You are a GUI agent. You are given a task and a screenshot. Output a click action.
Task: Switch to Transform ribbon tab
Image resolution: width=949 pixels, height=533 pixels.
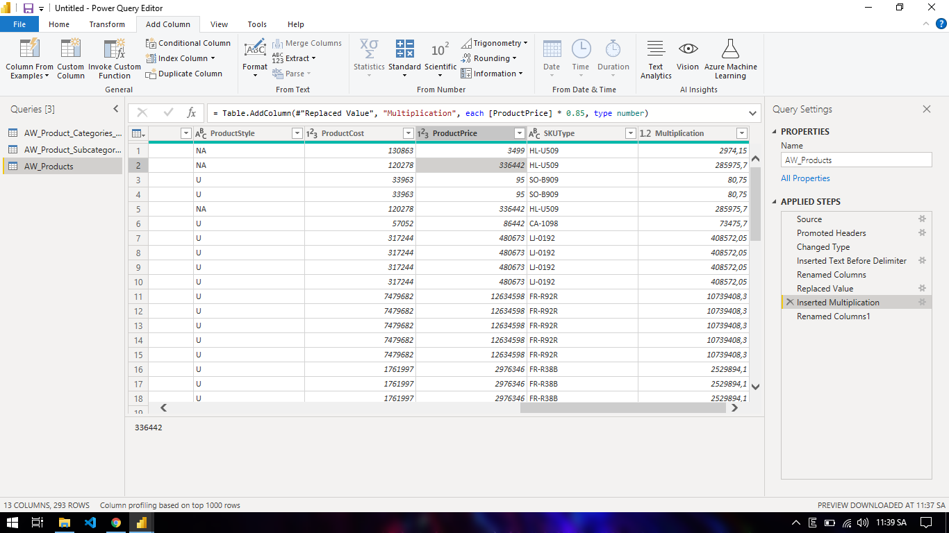pos(107,24)
